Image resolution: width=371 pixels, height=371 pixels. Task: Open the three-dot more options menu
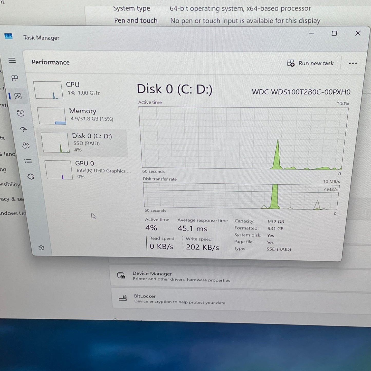[x=353, y=63]
